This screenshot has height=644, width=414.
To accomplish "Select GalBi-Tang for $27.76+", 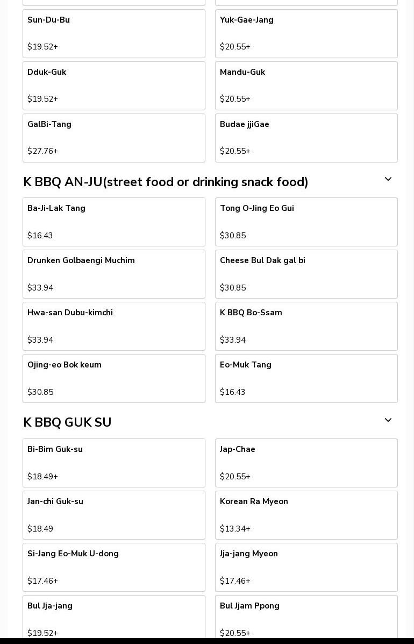I will [x=113, y=138].
